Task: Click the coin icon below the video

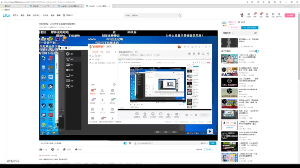Action: point(52,150)
